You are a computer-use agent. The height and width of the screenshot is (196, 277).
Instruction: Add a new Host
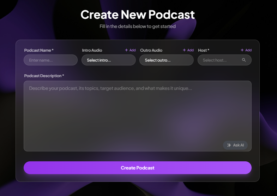coord(246,50)
